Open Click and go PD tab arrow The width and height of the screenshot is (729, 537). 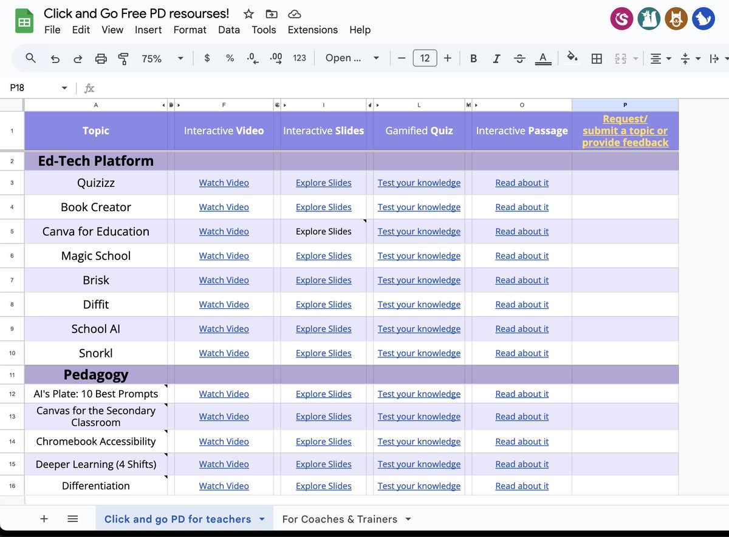(262, 519)
